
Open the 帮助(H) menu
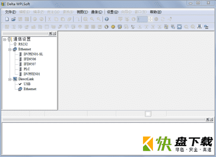pyautogui.click(x=156, y=12)
